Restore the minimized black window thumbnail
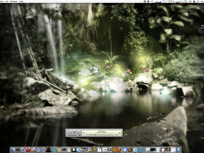 153,150
